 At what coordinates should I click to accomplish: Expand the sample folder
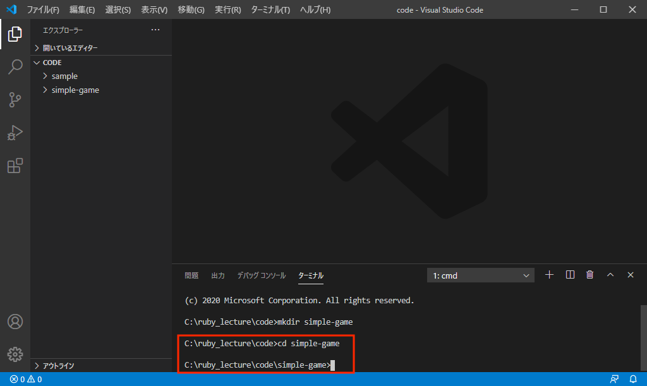pyautogui.click(x=64, y=76)
